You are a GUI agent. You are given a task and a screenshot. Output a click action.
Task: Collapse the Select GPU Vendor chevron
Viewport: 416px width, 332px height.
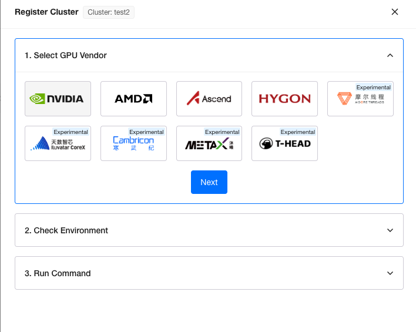[x=390, y=55]
